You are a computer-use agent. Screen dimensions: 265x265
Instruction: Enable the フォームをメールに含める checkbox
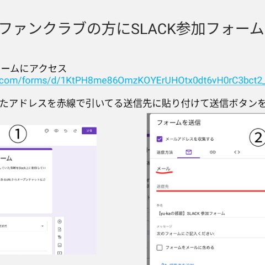click(x=160, y=247)
